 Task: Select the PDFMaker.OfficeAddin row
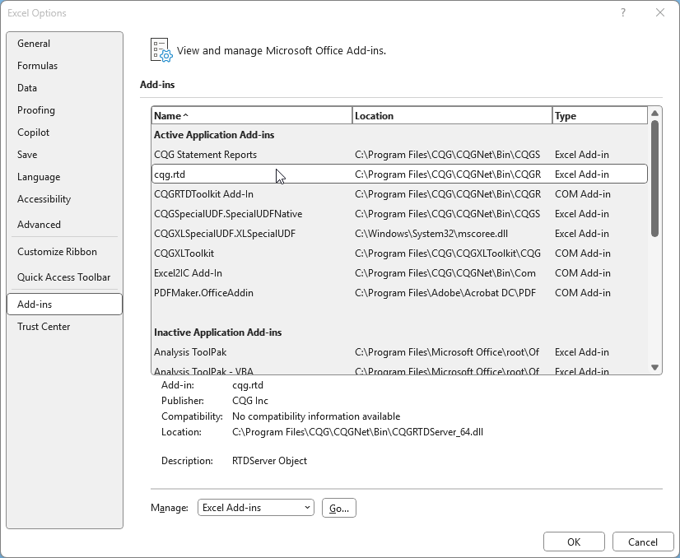203,293
